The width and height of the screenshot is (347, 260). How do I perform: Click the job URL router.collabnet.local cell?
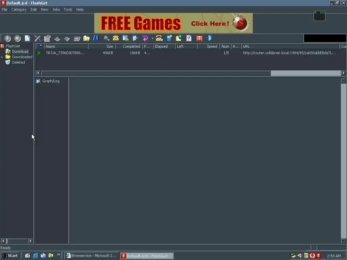(x=289, y=53)
